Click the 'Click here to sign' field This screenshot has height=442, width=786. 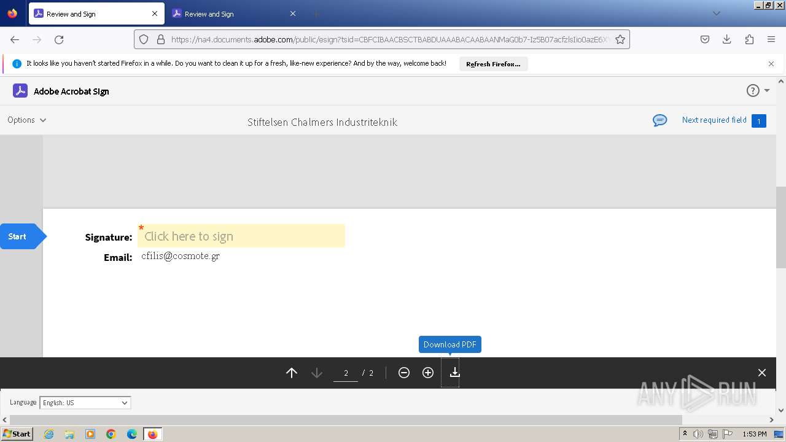(x=241, y=236)
